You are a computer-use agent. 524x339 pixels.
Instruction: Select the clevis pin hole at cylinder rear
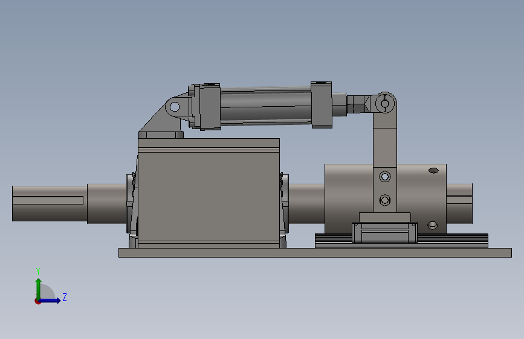[x=175, y=107]
